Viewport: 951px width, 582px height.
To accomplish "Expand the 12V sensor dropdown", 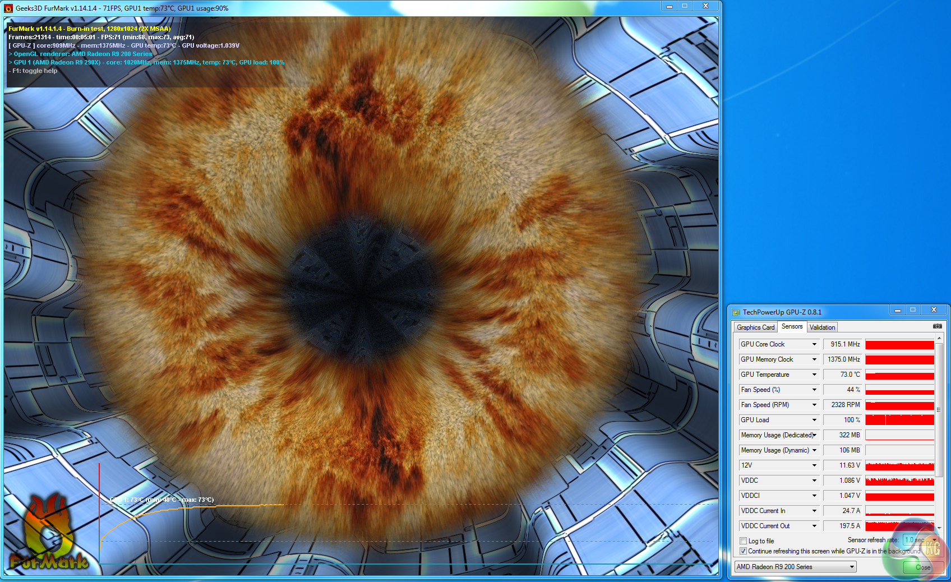I will click(x=814, y=465).
